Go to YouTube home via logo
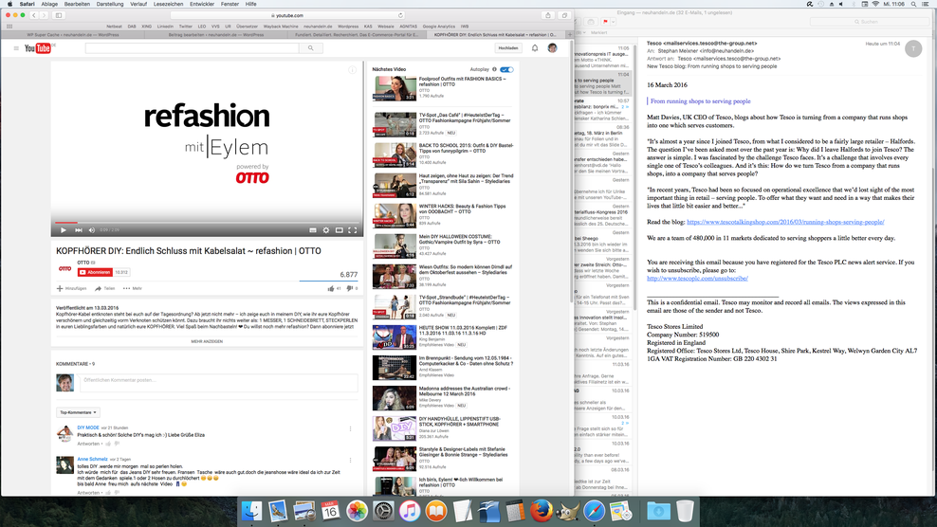 38,48
